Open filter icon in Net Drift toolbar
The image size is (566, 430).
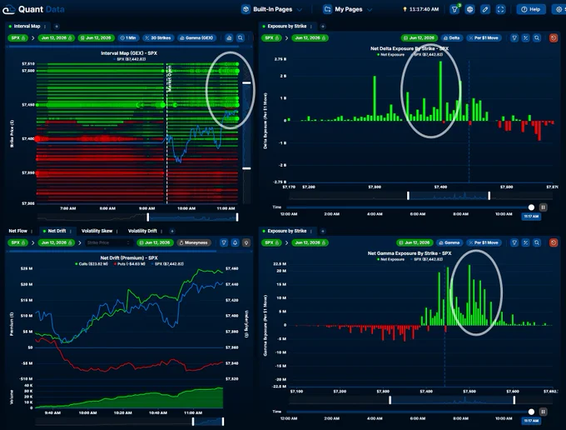(x=224, y=242)
